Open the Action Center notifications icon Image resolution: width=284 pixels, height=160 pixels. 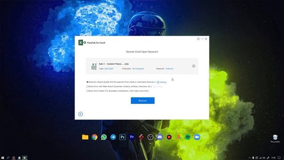pos(279,158)
